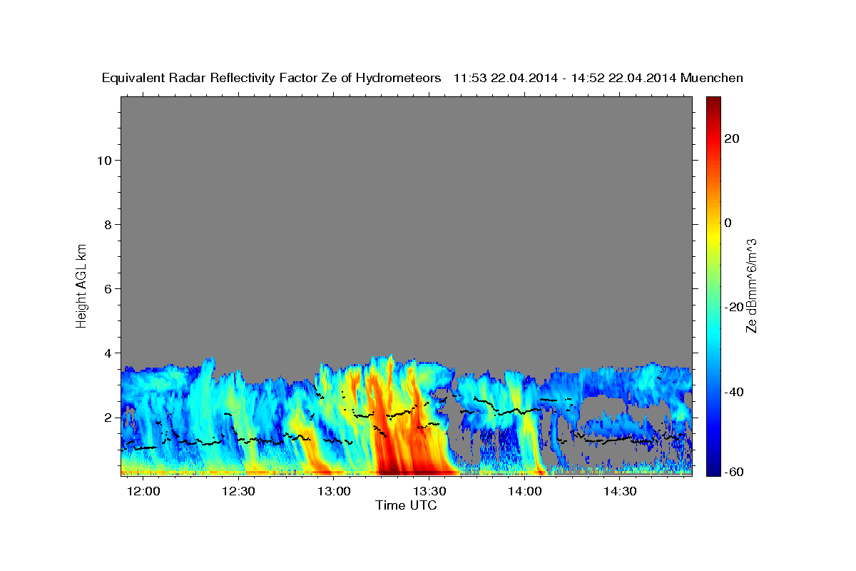This screenshot has width=856, height=571.
Task: Click the height tick label '4'
Action: pyautogui.click(x=108, y=353)
